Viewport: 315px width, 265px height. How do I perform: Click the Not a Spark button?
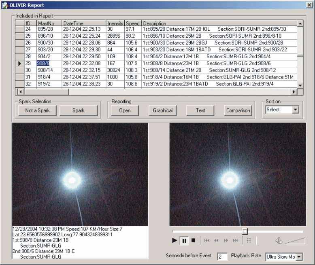click(x=37, y=110)
